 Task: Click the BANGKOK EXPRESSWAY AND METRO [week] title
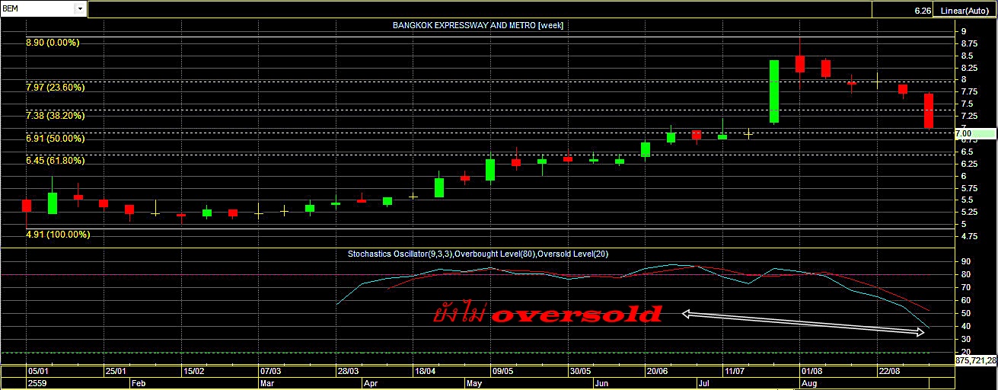point(477,25)
